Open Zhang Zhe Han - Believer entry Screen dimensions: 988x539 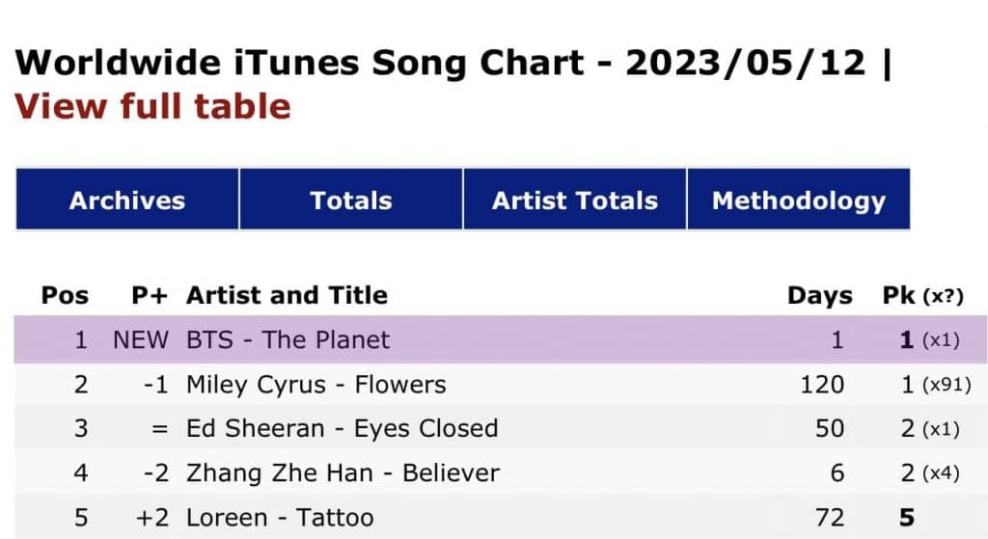point(343,472)
